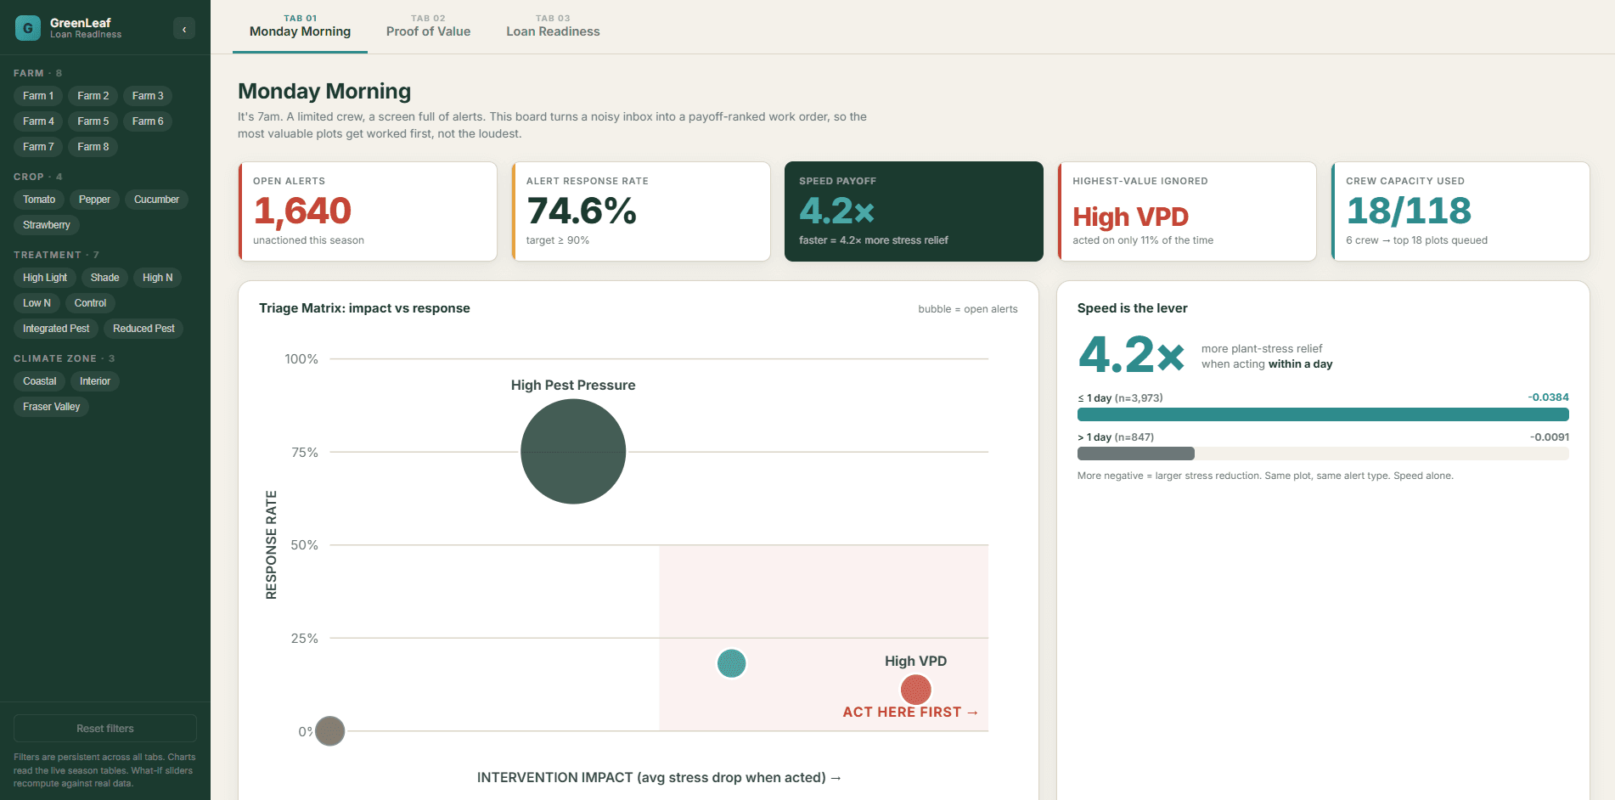The width and height of the screenshot is (1615, 800).
Task: Click the GreenLeaf logo icon
Action: [x=28, y=28]
